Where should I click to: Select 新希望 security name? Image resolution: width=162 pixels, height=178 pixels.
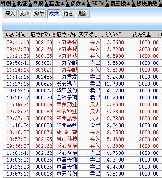67,132
